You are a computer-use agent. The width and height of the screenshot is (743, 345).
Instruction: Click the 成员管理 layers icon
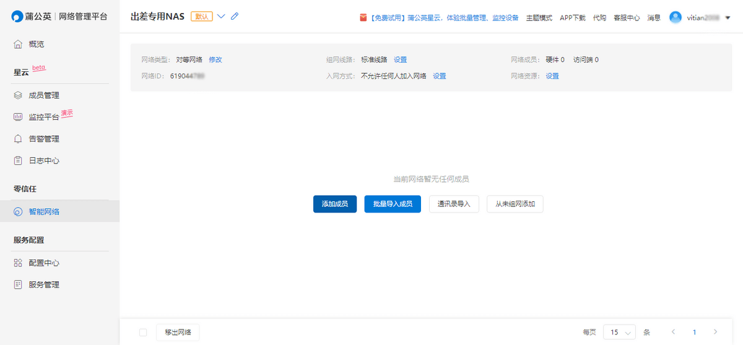point(18,95)
